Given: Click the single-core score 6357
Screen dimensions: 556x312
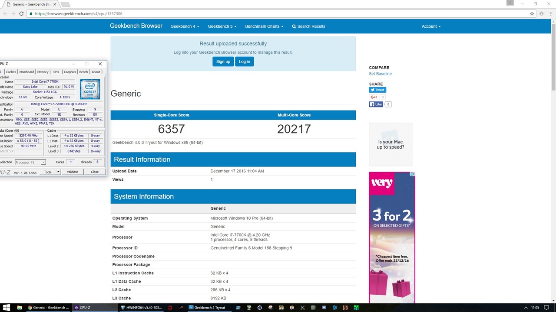Looking at the screenshot, I should [x=172, y=129].
